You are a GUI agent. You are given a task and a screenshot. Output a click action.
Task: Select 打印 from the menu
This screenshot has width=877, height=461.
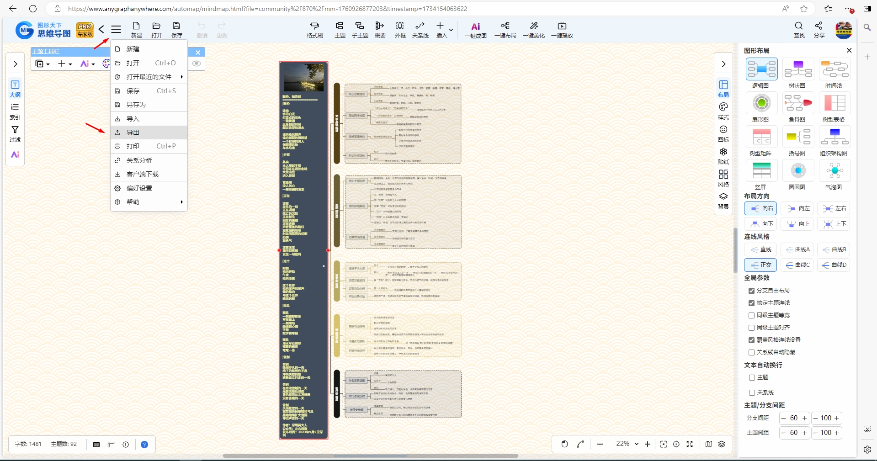[149, 146]
